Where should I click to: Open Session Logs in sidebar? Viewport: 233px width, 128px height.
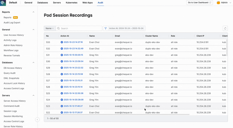click(10, 111)
